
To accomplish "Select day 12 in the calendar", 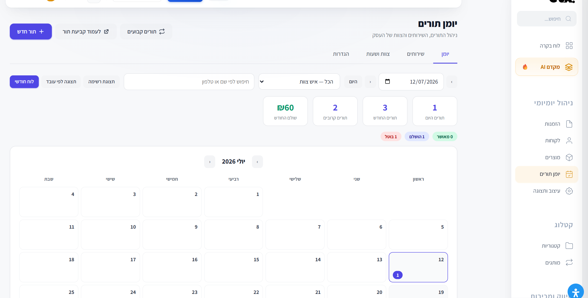I will coord(418,267).
